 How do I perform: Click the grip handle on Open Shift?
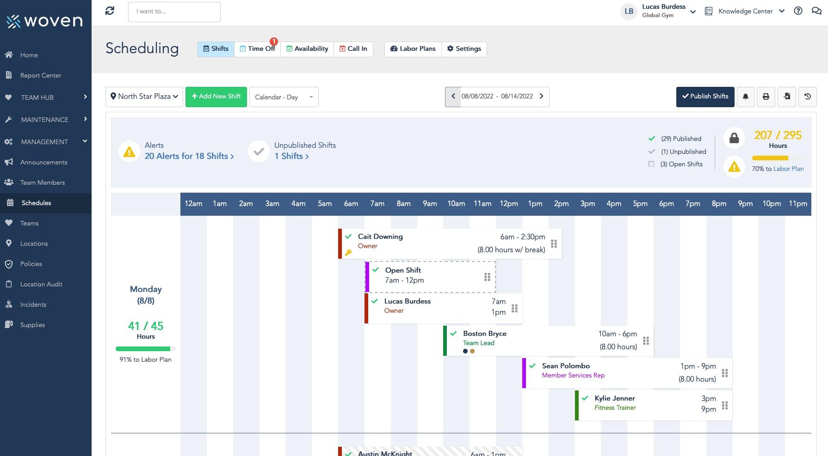click(487, 277)
